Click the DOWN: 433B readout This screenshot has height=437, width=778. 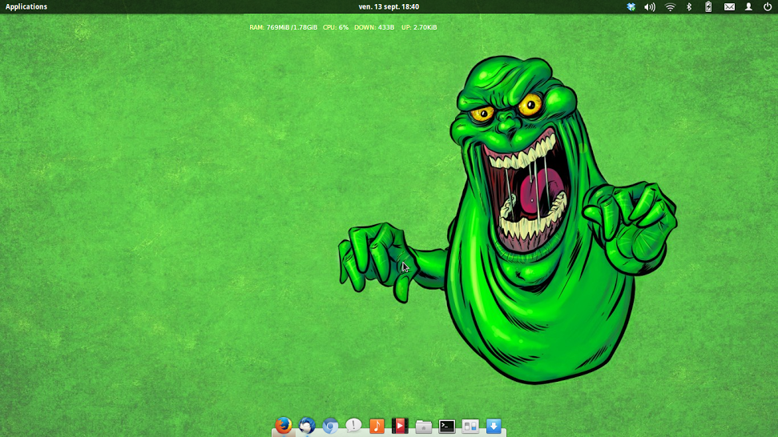(x=374, y=27)
